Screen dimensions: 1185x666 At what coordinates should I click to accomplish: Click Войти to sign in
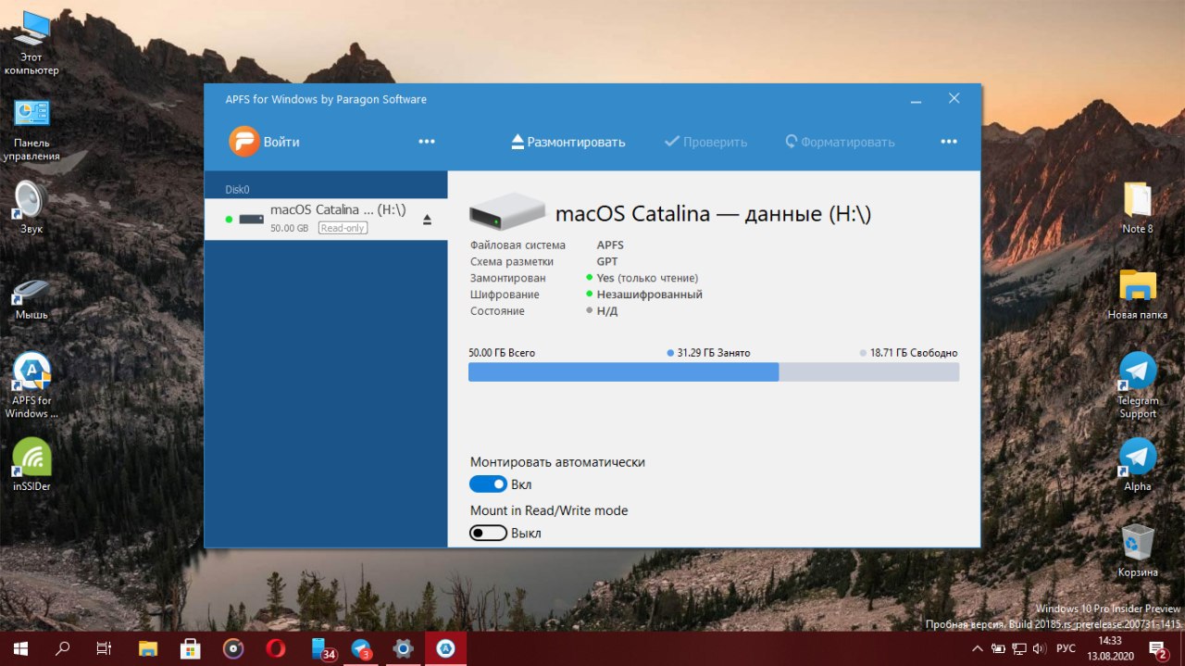click(281, 142)
